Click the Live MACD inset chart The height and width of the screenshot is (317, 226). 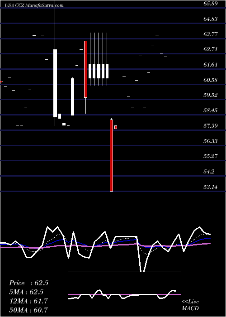[x=124, y=294]
